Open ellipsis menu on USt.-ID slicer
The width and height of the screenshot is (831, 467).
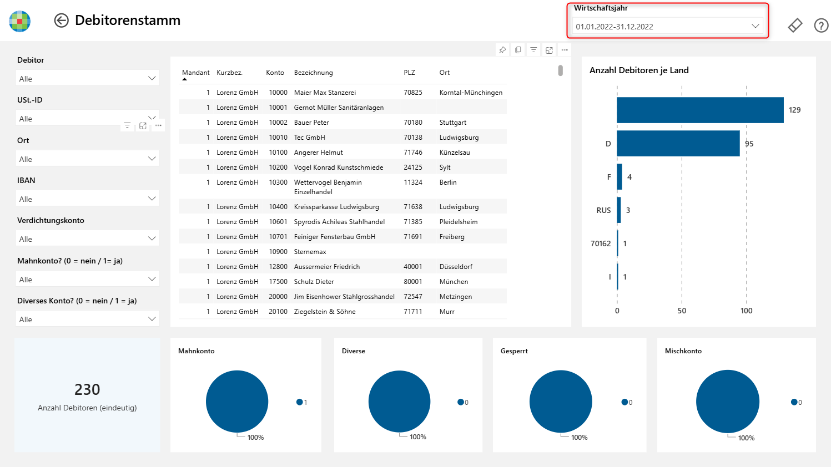point(158,125)
